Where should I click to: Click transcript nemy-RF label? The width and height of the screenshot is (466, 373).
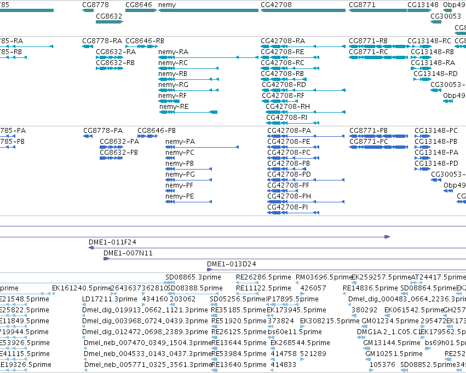coord(172,96)
